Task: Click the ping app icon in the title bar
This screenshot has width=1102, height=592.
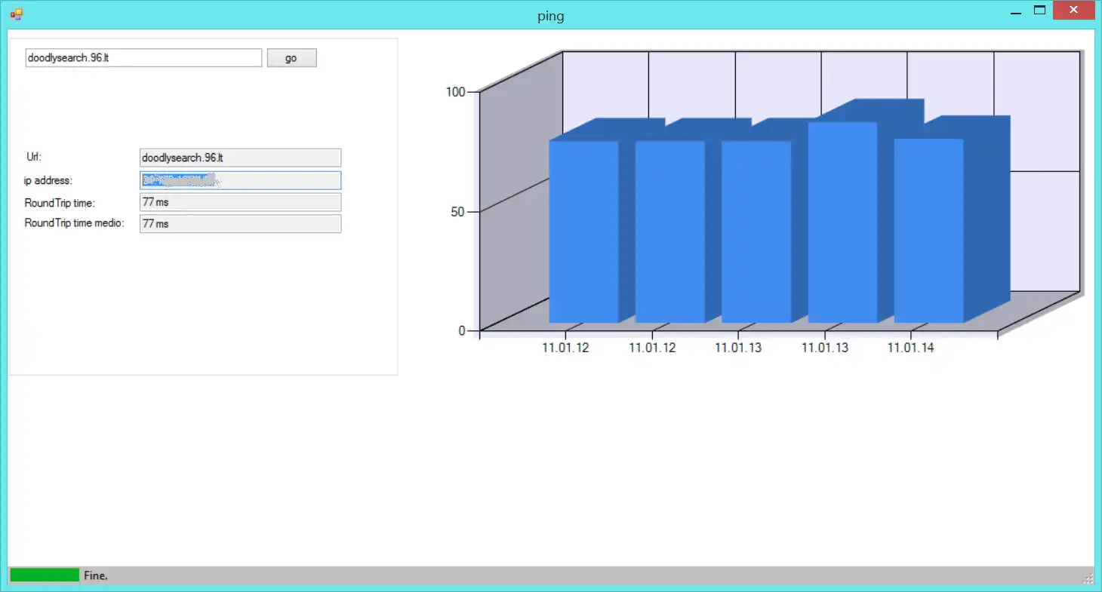Action: (17, 13)
